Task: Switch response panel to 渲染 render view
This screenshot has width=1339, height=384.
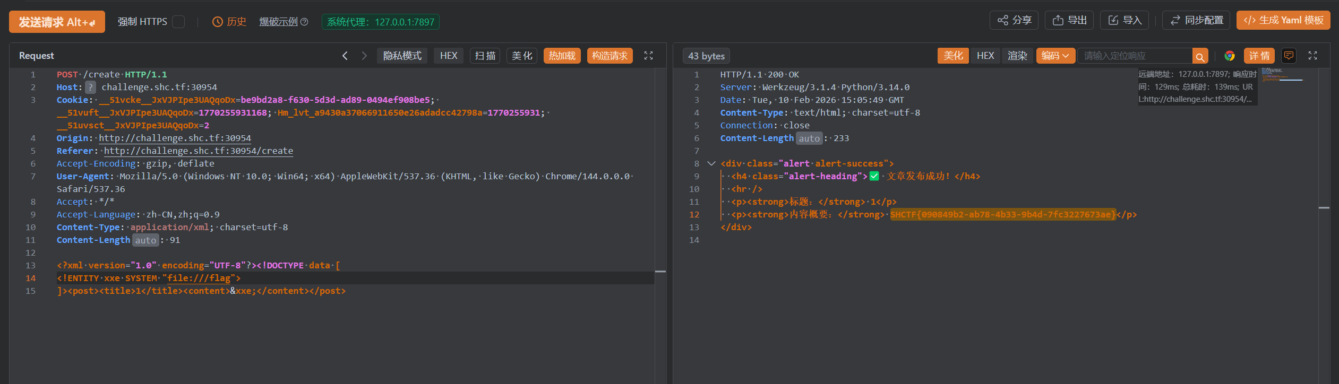Action: click(1018, 56)
